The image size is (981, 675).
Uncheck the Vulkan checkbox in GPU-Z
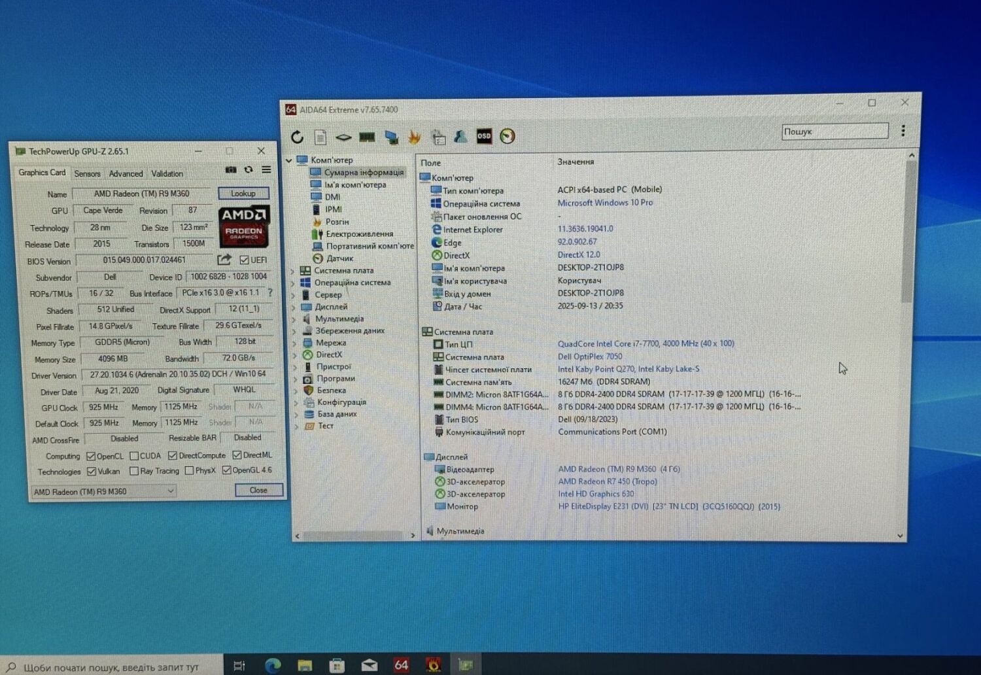click(x=91, y=471)
